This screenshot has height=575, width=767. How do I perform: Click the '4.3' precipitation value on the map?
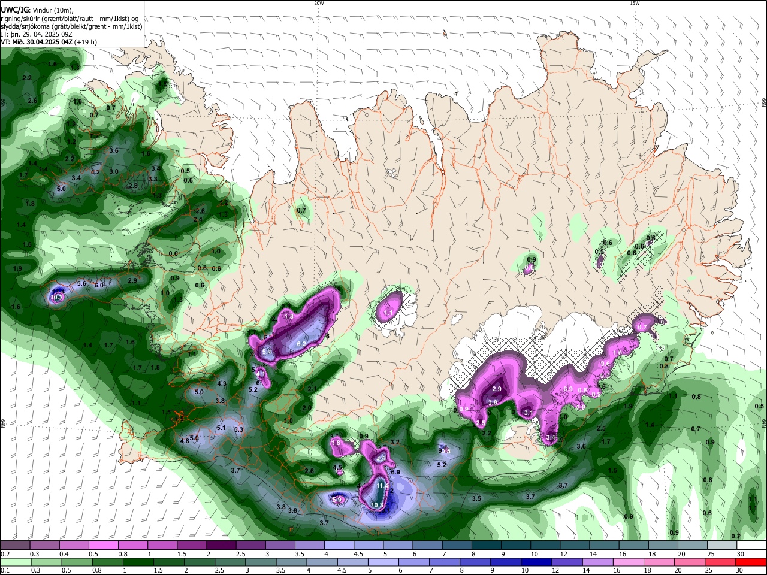(222, 383)
